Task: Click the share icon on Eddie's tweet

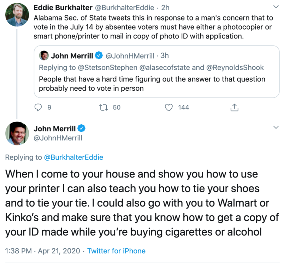Action: tap(234, 107)
